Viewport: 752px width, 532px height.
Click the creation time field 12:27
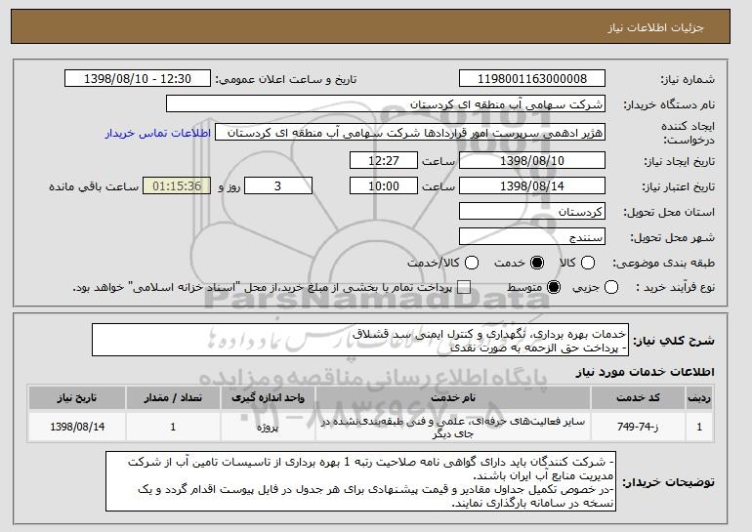(384, 160)
